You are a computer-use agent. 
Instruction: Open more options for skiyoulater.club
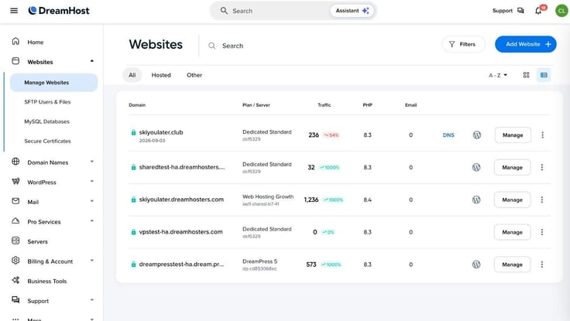542,135
